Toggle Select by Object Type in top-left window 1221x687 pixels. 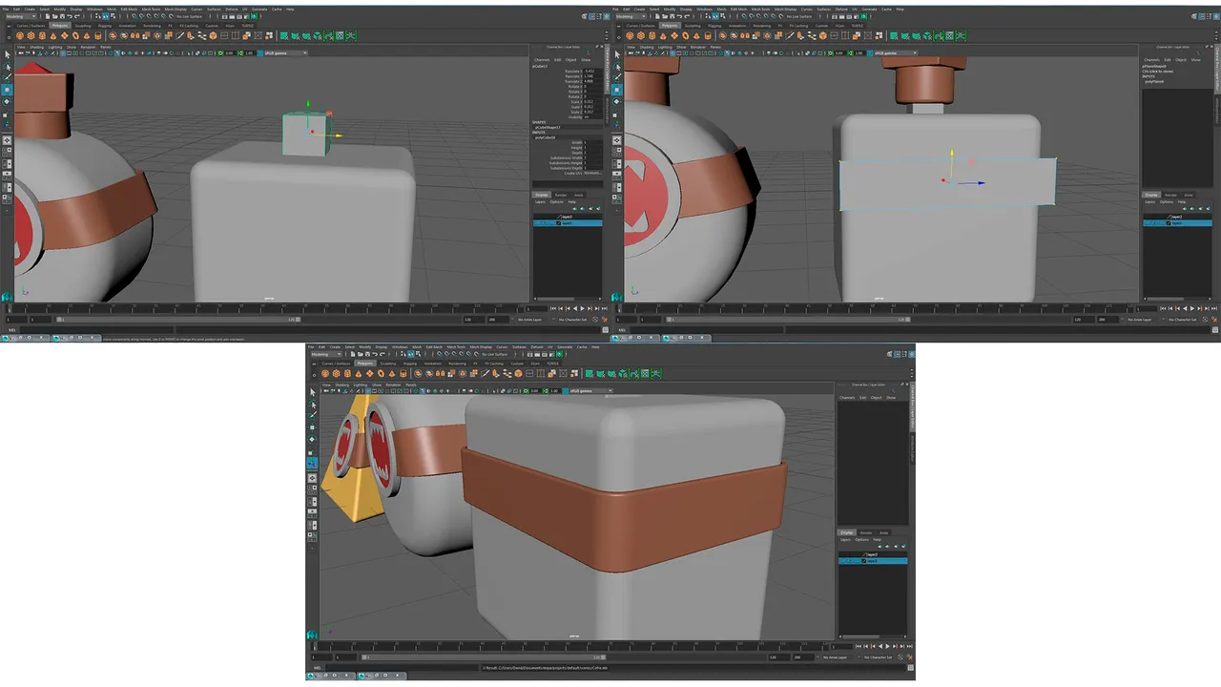(105, 16)
